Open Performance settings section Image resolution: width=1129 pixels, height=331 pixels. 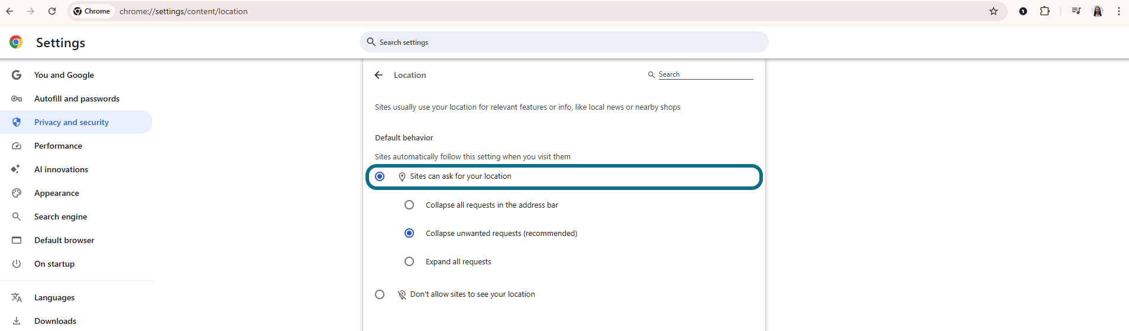tap(76, 146)
